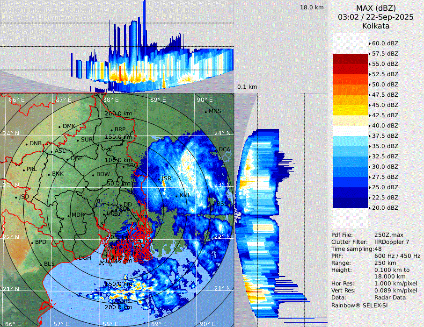Click the PRL station marker
The height and width of the screenshot is (327, 424).
[x=23, y=170]
